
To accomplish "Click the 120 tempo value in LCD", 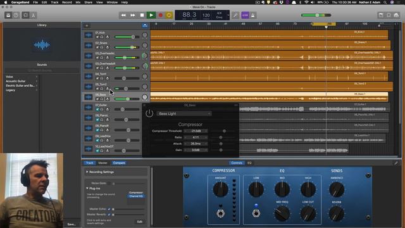I will click(206, 15).
